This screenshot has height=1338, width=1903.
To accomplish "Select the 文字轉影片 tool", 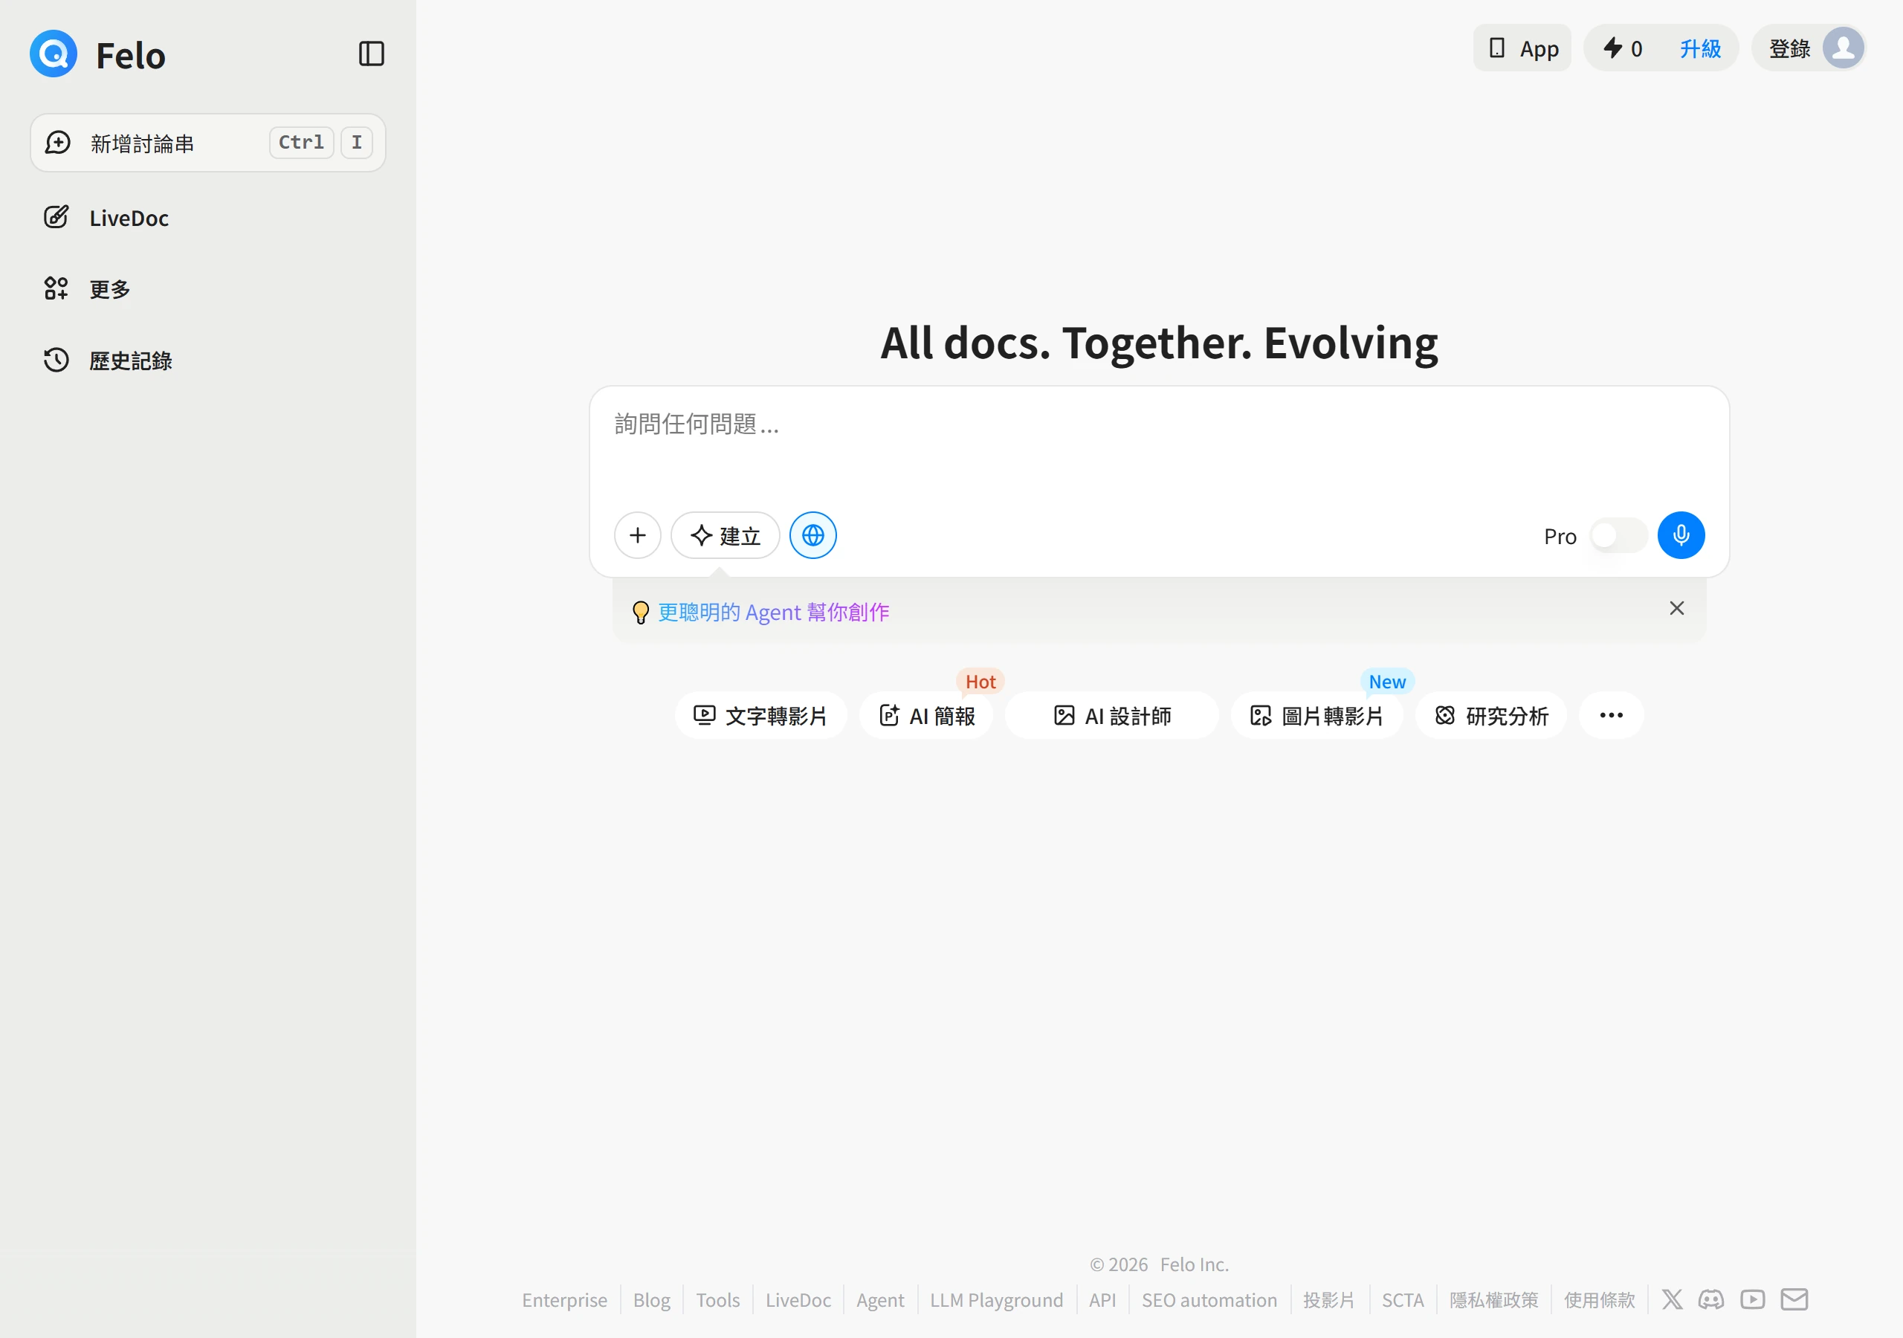I will click(x=760, y=715).
